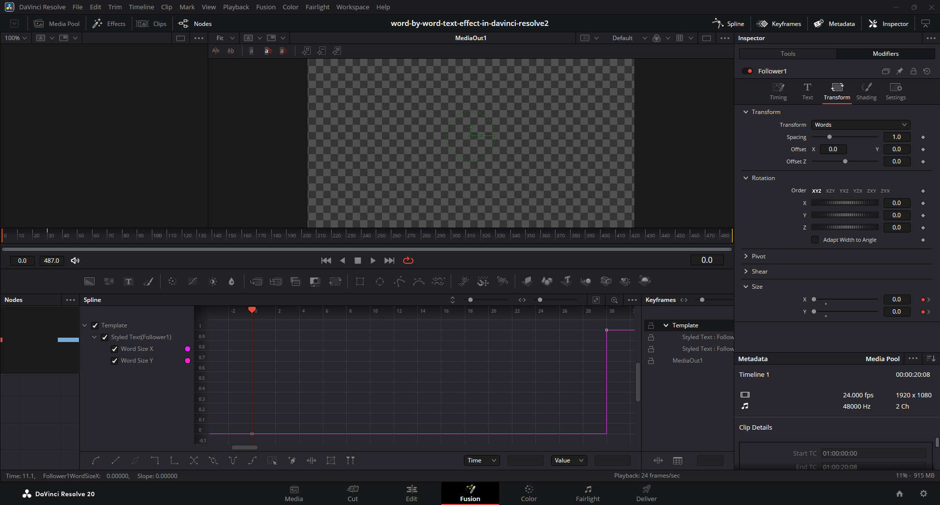940x505 pixels.
Task: Toggle the Keyframes panel button
Action: (779, 23)
